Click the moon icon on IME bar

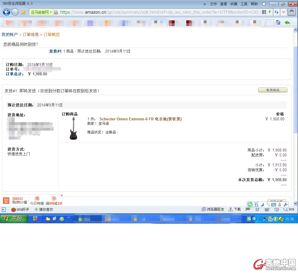click(x=262, y=205)
